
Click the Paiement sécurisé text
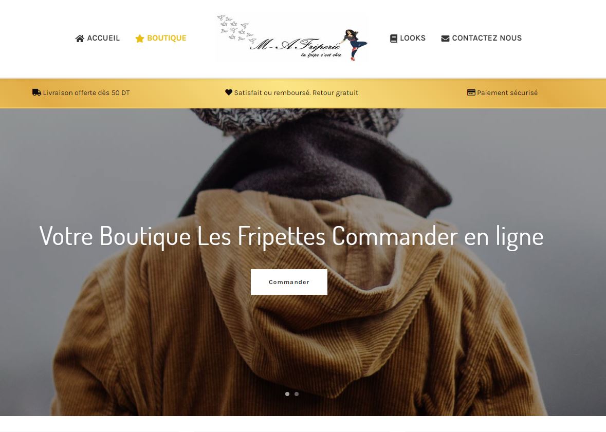pyautogui.click(x=507, y=93)
